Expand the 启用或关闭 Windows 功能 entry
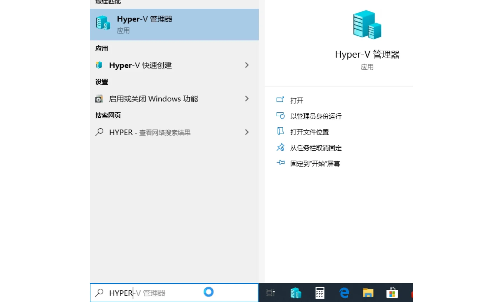This screenshot has height=302, width=503. coord(247,99)
